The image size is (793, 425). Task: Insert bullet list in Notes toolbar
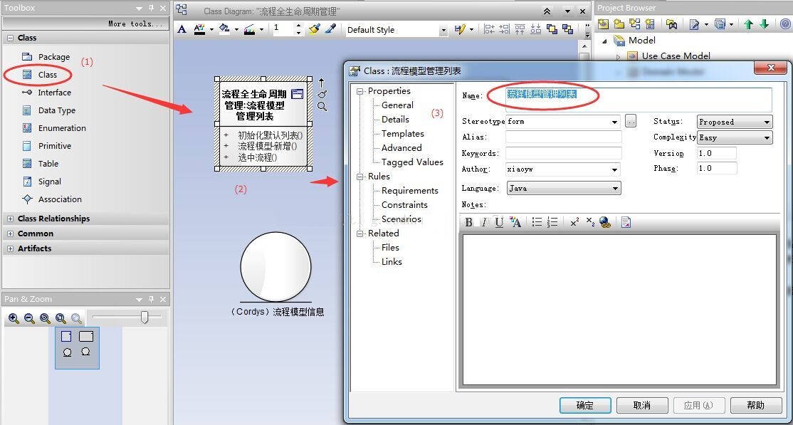tap(537, 222)
